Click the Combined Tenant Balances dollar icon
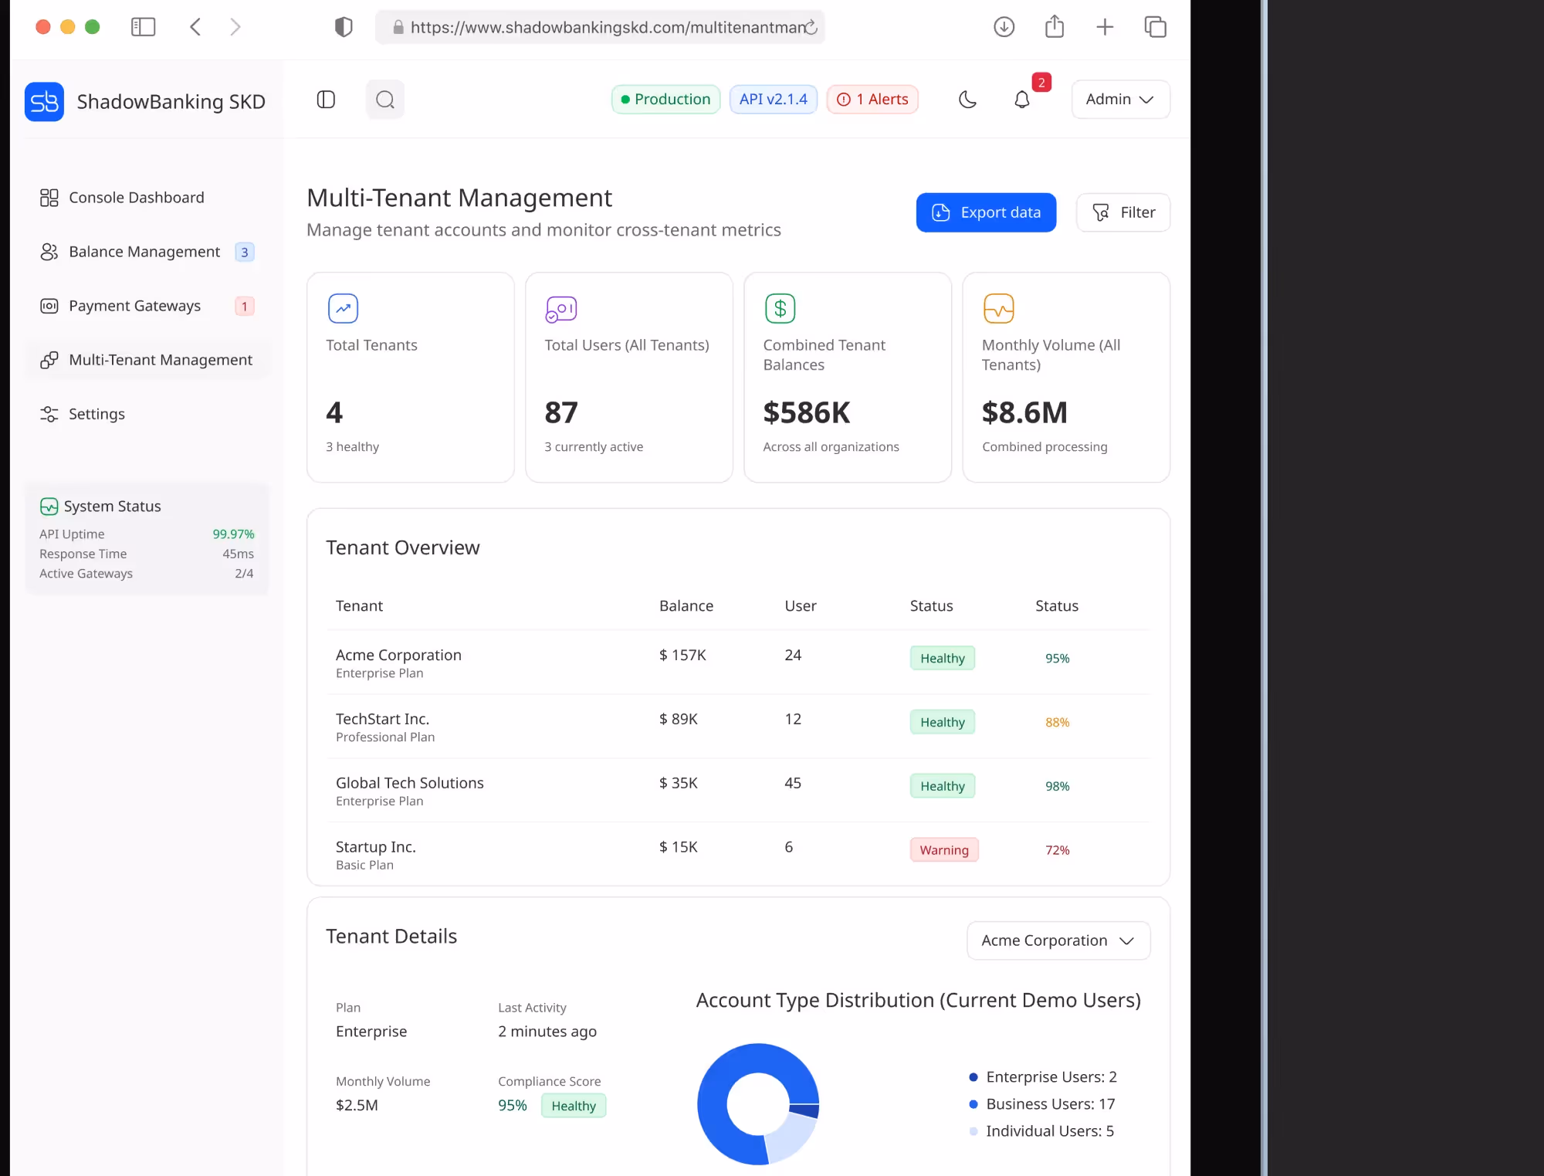1544x1176 pixels. coord(780,308)
